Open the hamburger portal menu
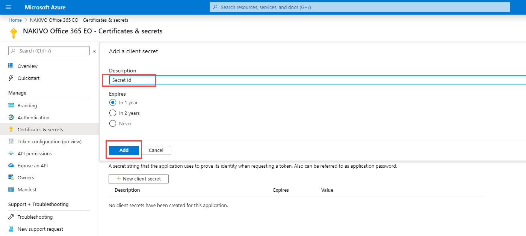 pos(8,7)
